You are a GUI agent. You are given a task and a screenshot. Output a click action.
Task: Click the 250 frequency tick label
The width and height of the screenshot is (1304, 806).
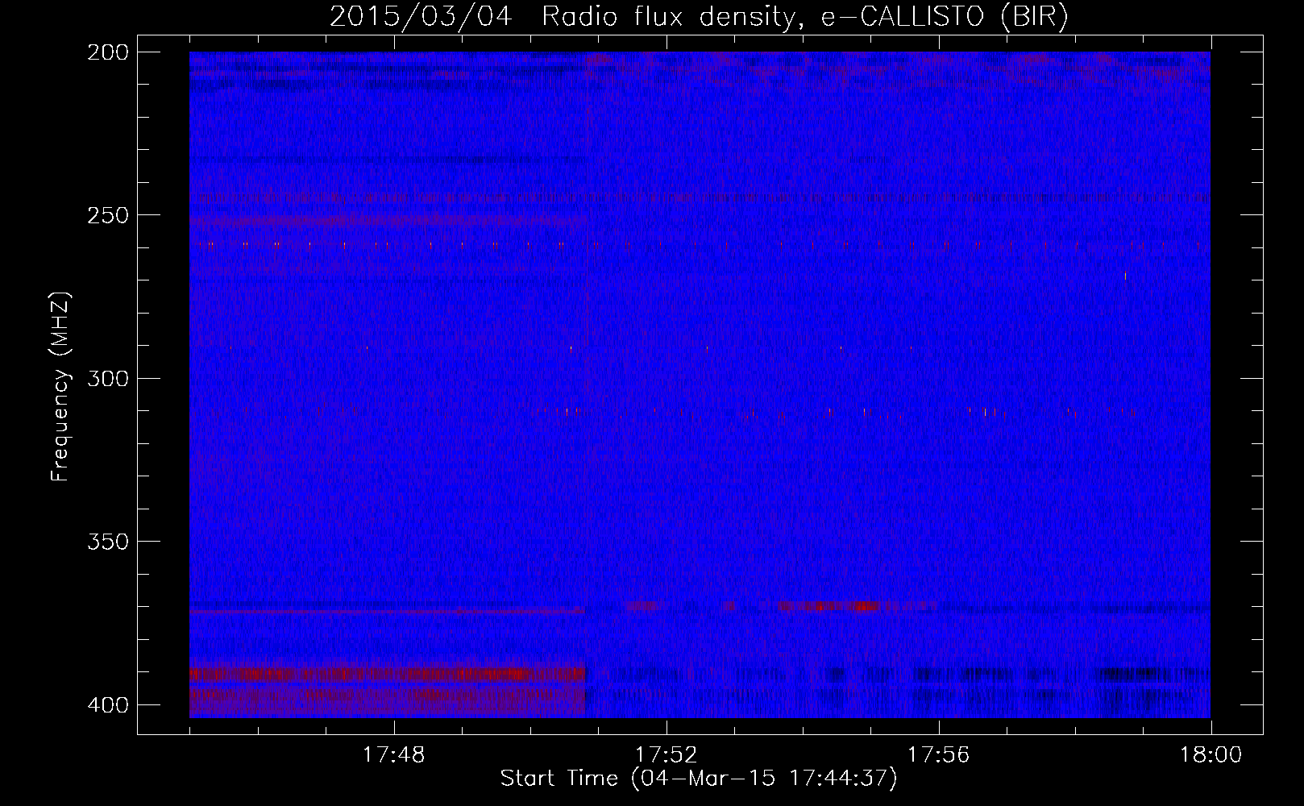(x=108, y=215)
